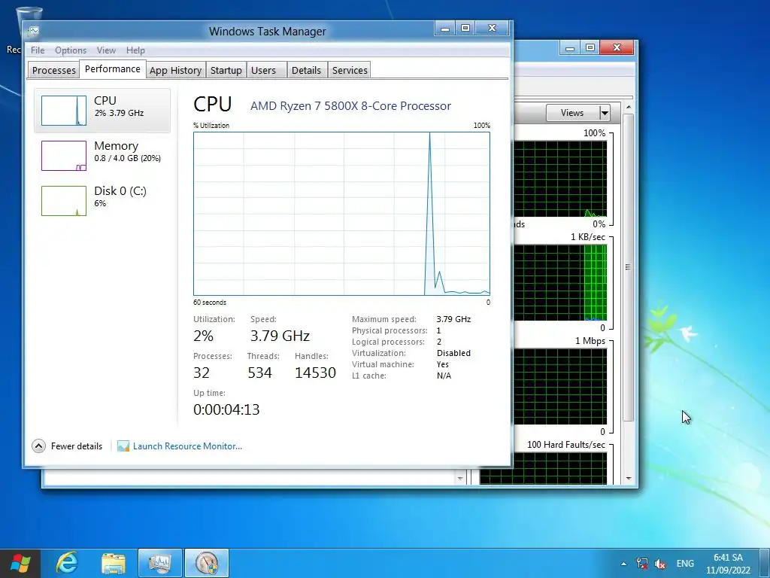
Task: Maximize the Windows Task Manager window
Action: 465,28
